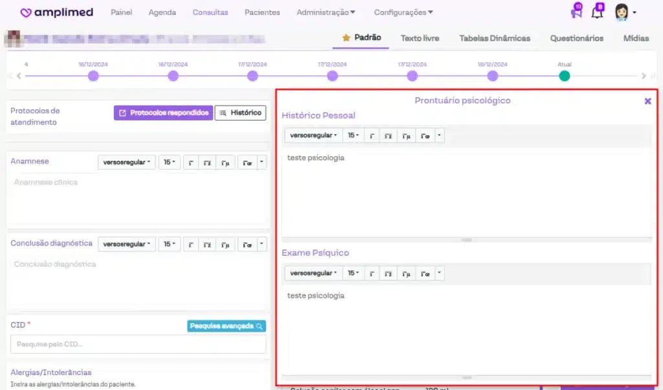
Task: Close the Prontuário psicológico panel
Action: (648, 101)
